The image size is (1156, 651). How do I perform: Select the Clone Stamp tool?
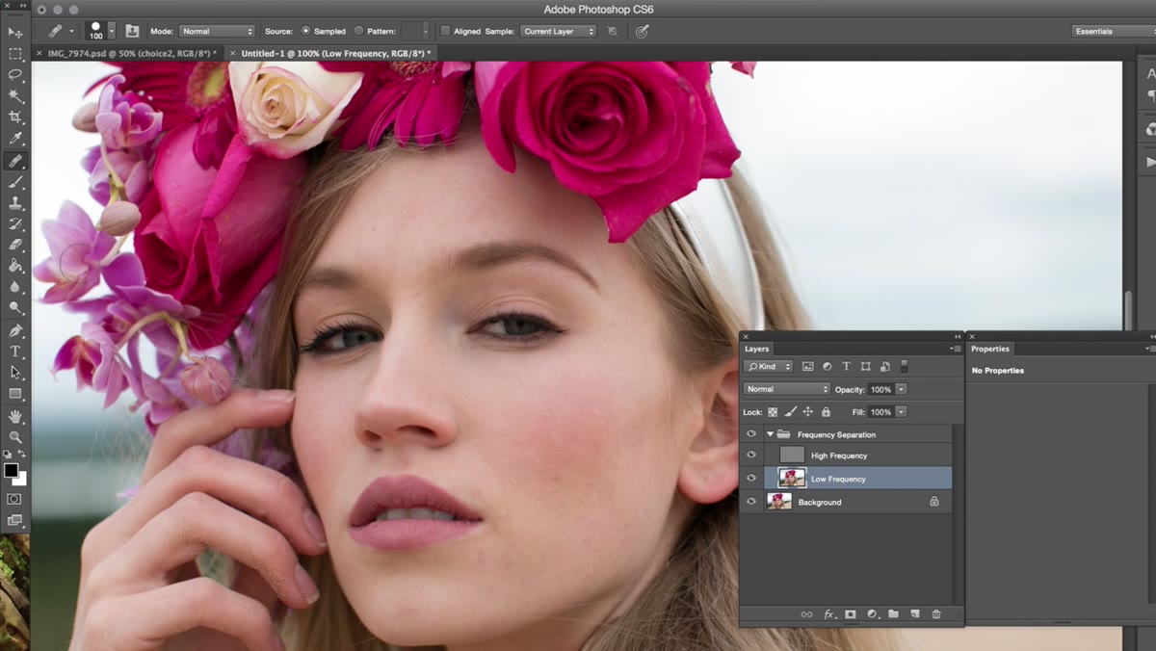click(x=15, y=203)
